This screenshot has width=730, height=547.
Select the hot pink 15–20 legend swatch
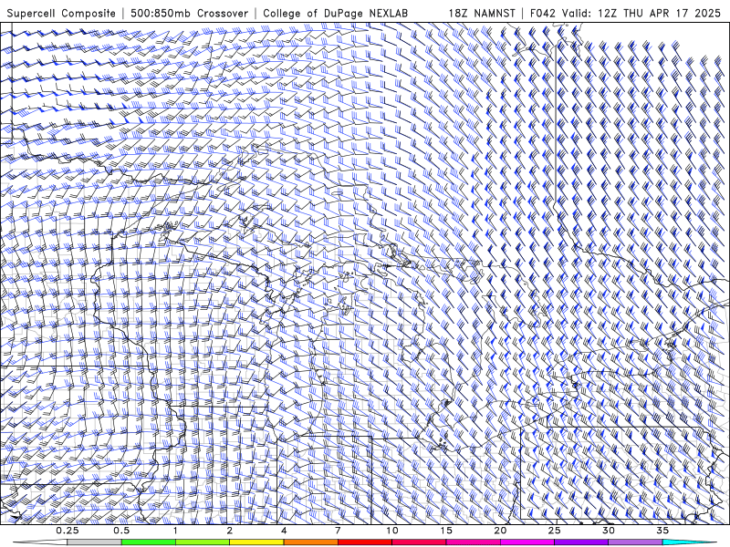click(473, 542)
